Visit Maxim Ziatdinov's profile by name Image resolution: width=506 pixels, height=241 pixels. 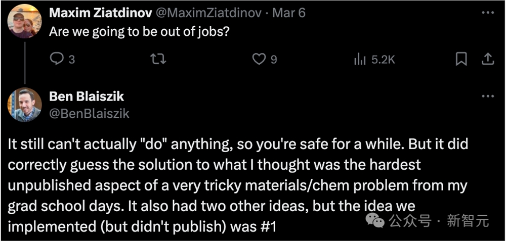(101, 13)
